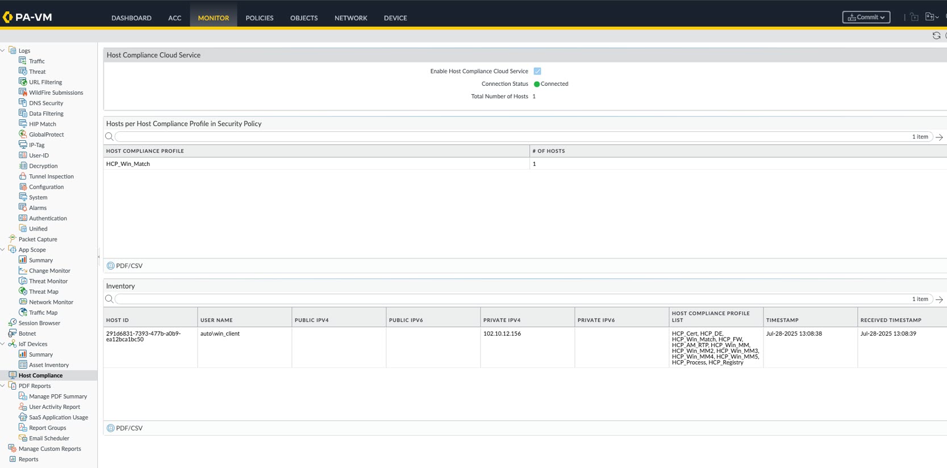Click the PDF/CSV export icon under Inventory
The width and height of the screenshot is (947, 468).
(111, 428)
